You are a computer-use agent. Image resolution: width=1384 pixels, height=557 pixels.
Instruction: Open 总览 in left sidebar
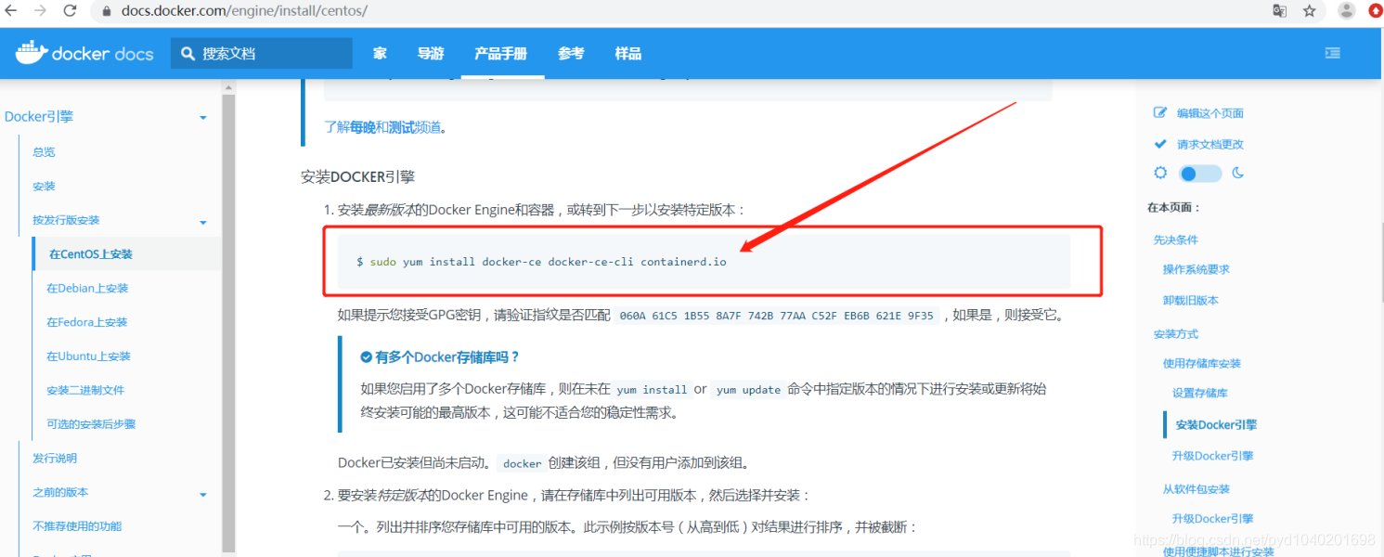(44, 152)
